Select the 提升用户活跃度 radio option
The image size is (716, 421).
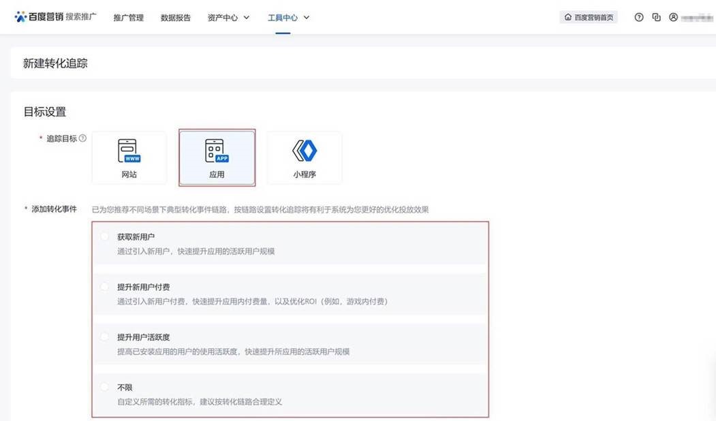pos(104,337)
